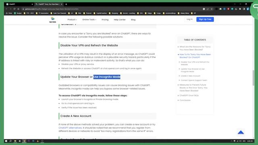Jump to 'What Are the Reasons' contents entry

[195, 48]
